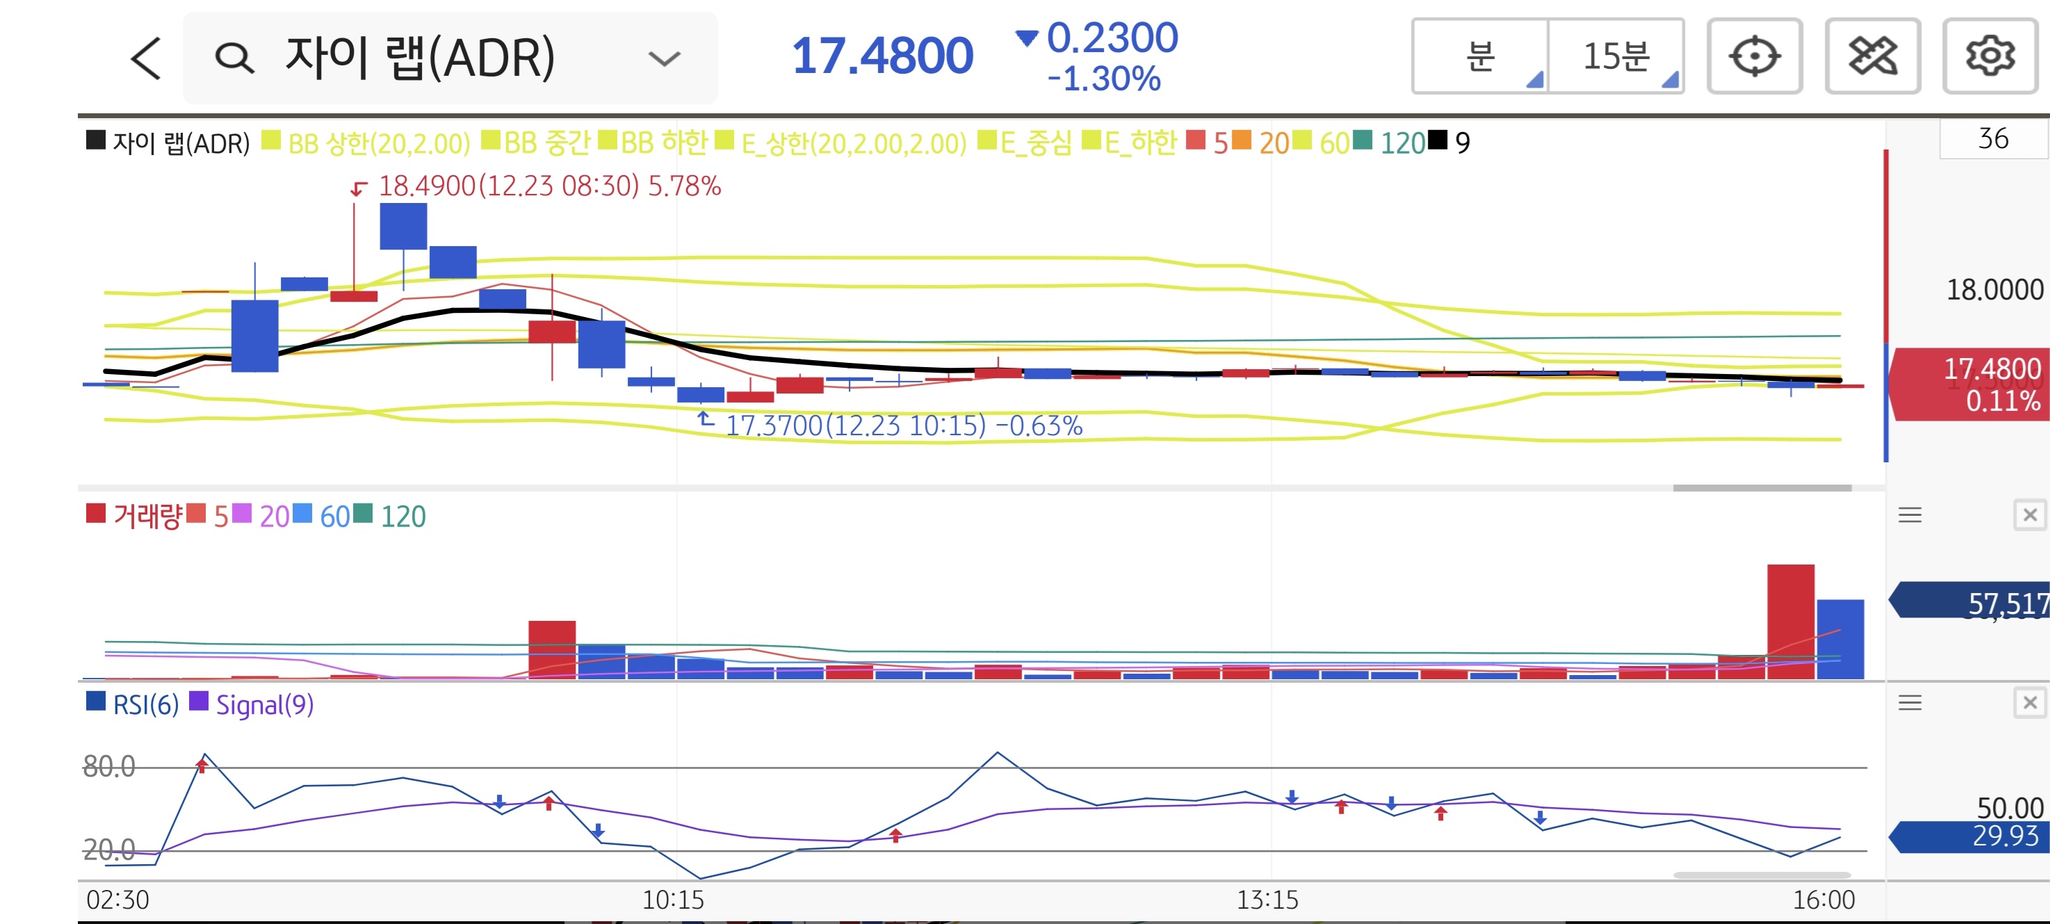Click the drawing tools disable icon
Image resolution: width=2050 pixels, height=924 pixels.
coord(1872,56)
